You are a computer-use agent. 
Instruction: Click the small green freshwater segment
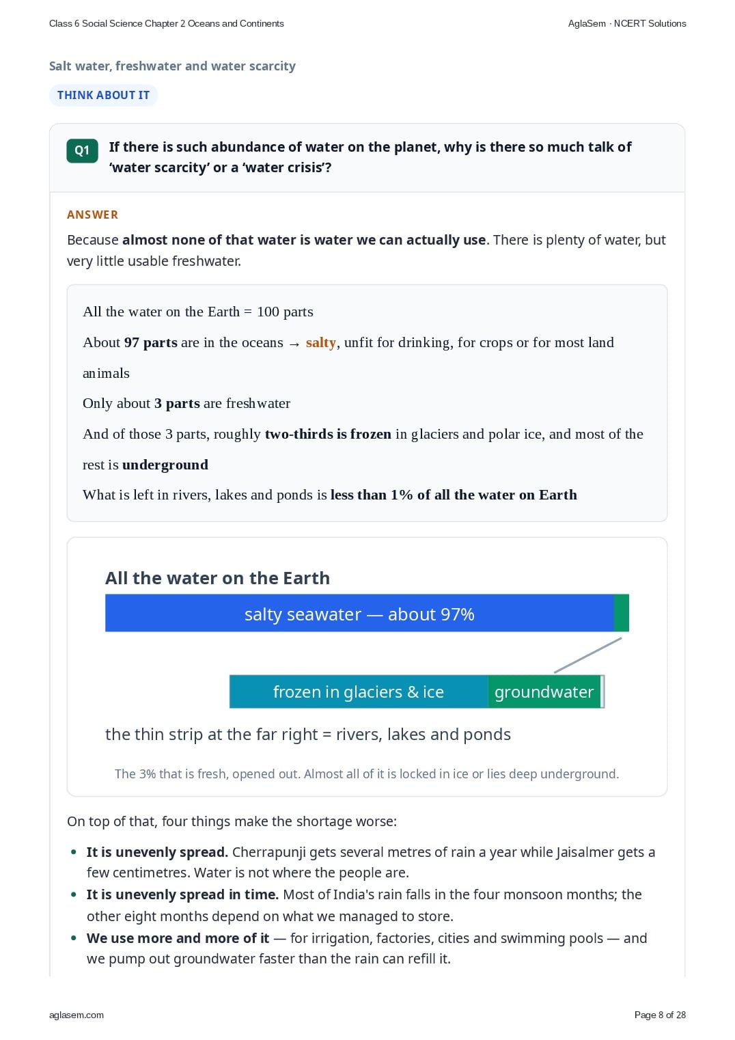pyautogui.click(x=622, y=613)
